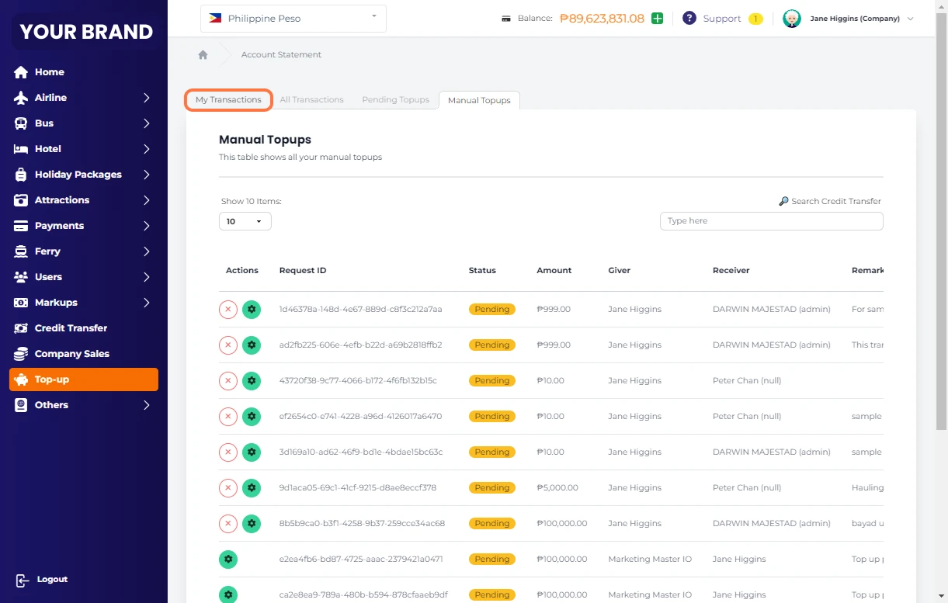Cancel the first ₱999.00 pending request
This screenshot has height=603, width=948.
(227, 310)
